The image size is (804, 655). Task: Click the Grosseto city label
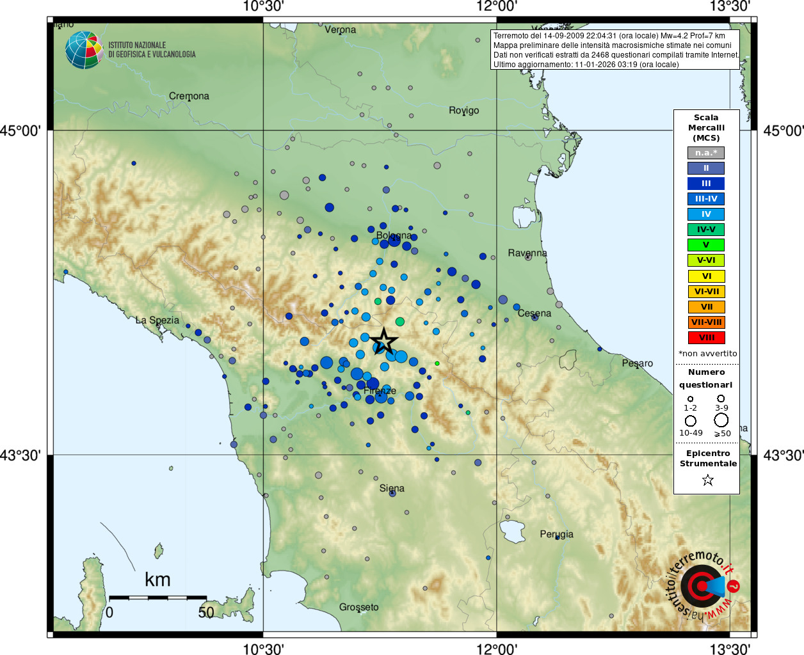pyautogui.click(x=358, y=607)
